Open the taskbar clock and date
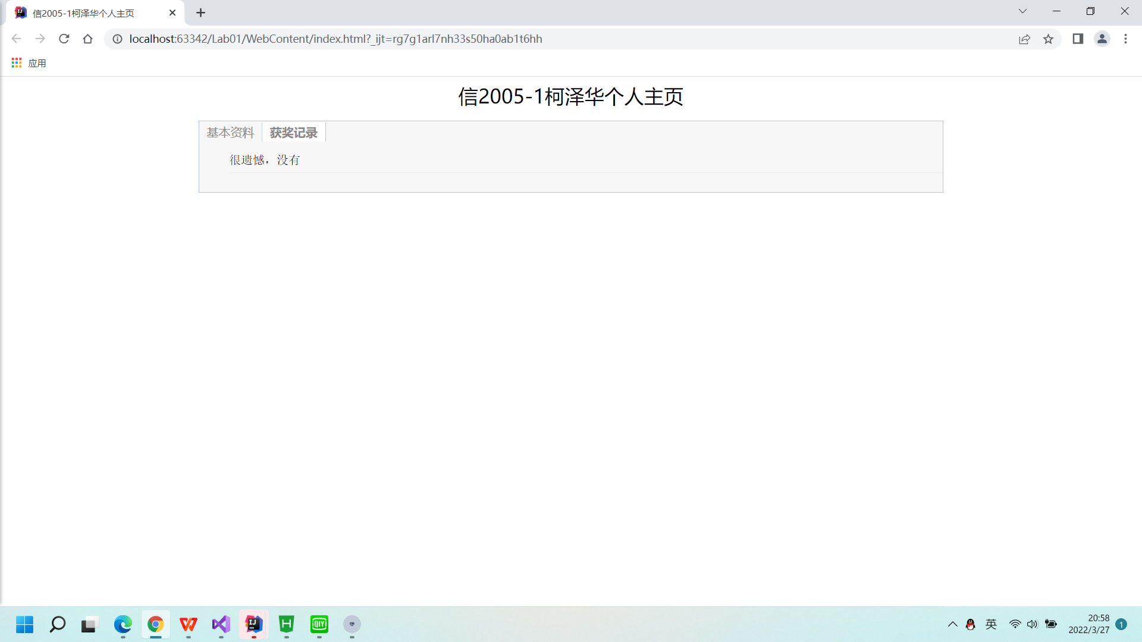The width and height of the screenshot is (1142, 642). 1088,624
